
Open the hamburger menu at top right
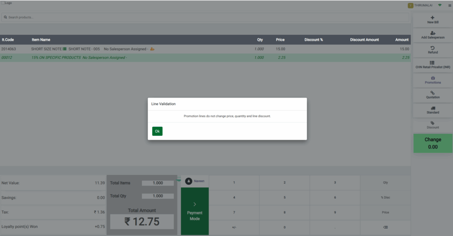(x=449, y=5)
